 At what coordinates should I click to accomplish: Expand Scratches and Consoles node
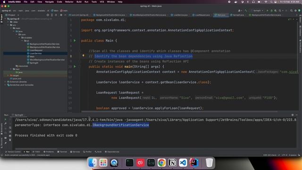[5, 85]
